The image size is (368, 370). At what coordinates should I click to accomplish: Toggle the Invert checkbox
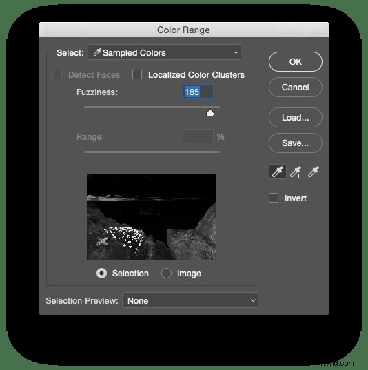point(274,198)
